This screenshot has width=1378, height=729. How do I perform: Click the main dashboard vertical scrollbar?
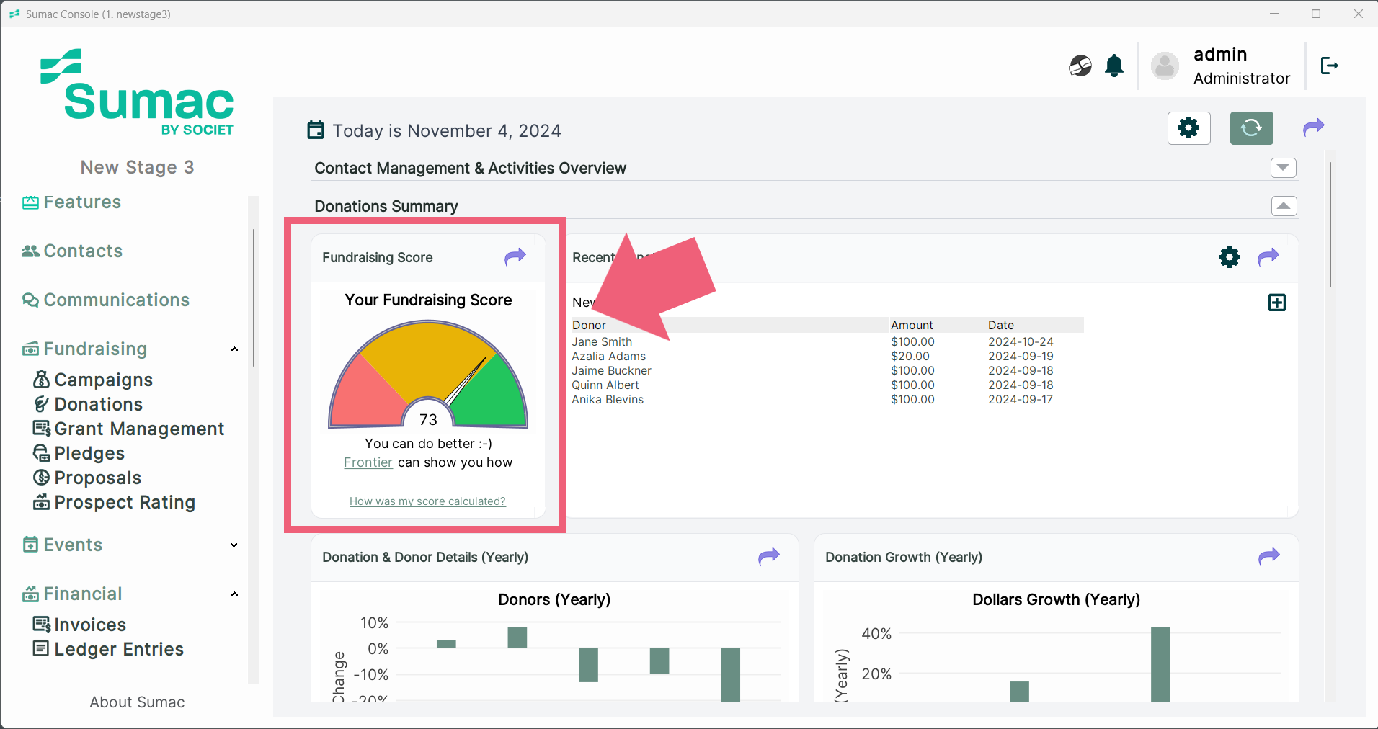pos(1330,225)
